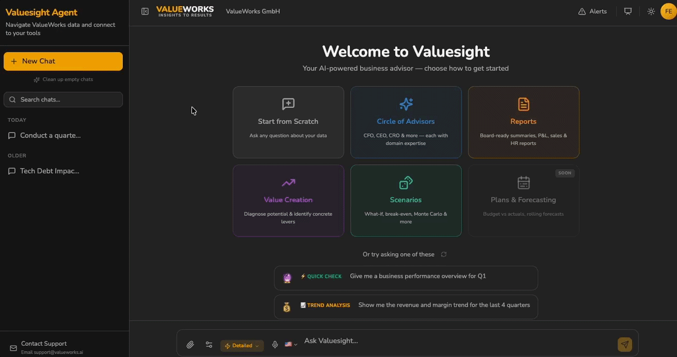Ask the revenue and margin trend suggestion
The width and height of the screenshot is (677, 357).
[406, 307]
